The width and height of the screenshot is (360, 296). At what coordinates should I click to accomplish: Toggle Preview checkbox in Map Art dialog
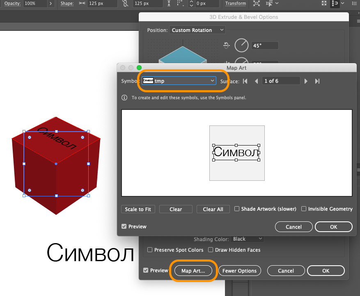(x=124, y=226)
